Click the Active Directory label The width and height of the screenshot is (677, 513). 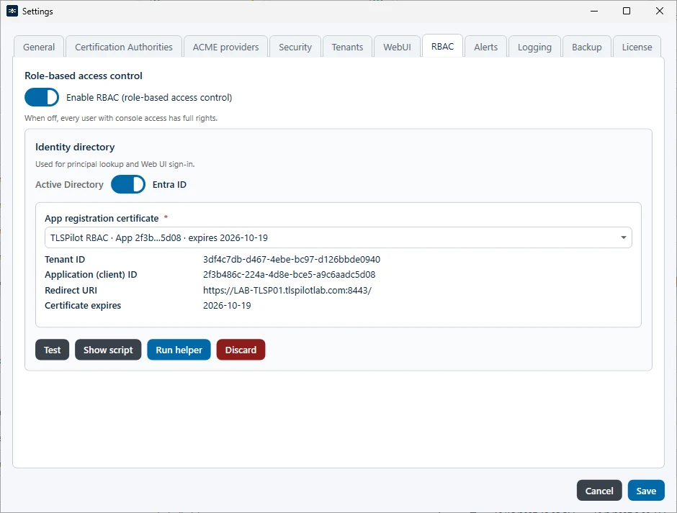pos(70,185)
